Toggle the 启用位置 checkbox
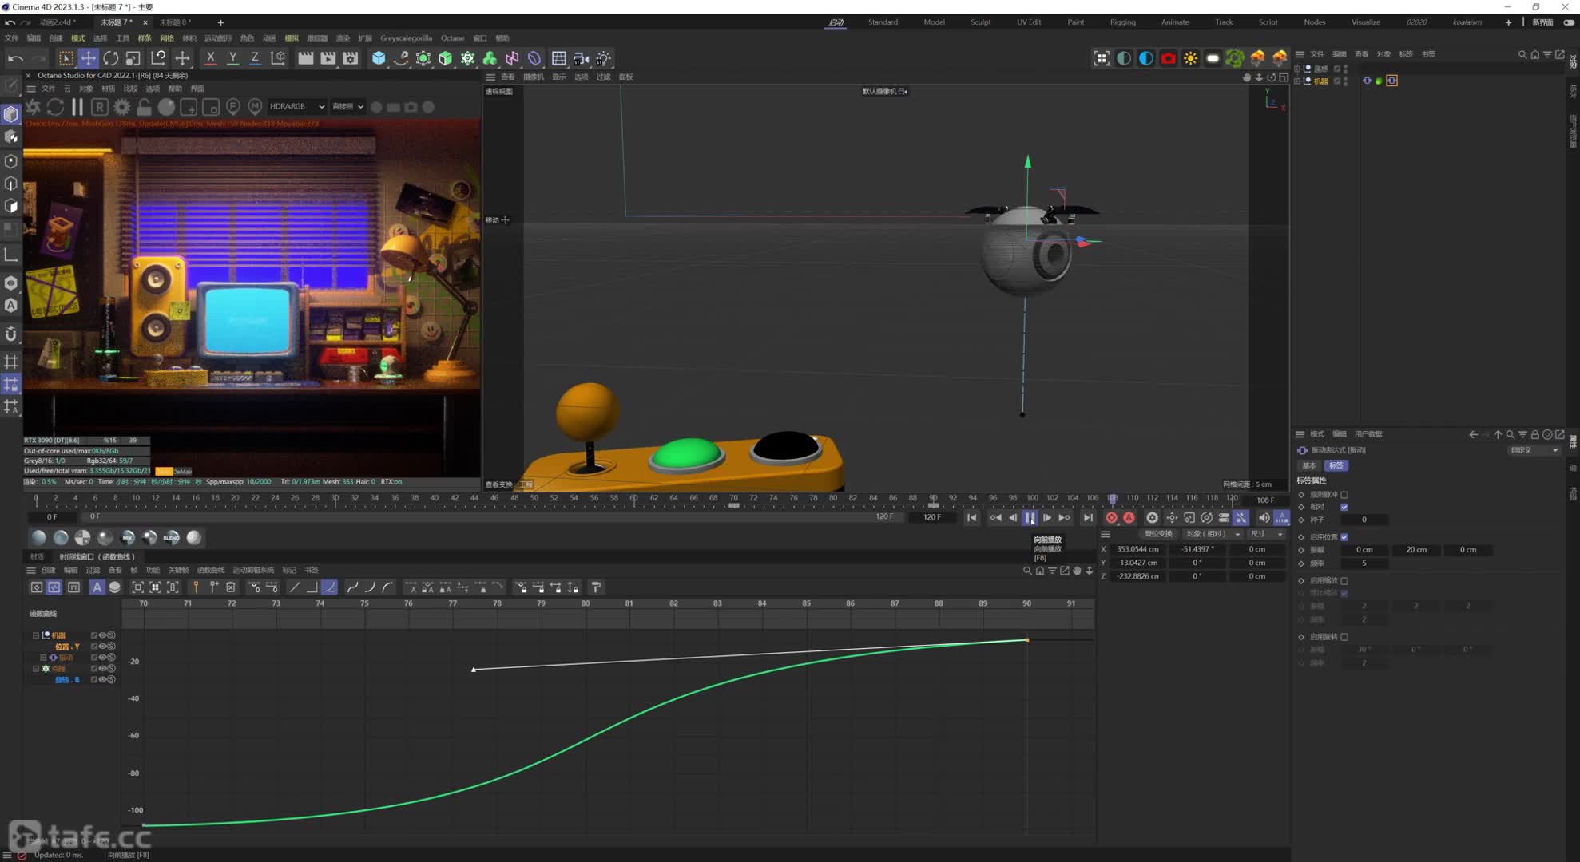Viewport: 1580px width, 862px height. tap(1344, 537)
